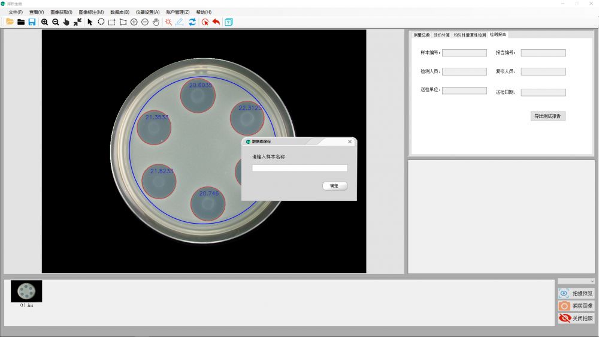Screen dimensions: 599x337
Task: Click the red undo arrow icon
Action: coord(216,22)
